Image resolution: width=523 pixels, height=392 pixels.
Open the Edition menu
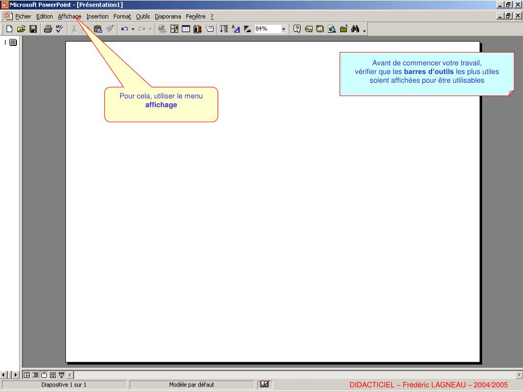[x=45, y=16]
